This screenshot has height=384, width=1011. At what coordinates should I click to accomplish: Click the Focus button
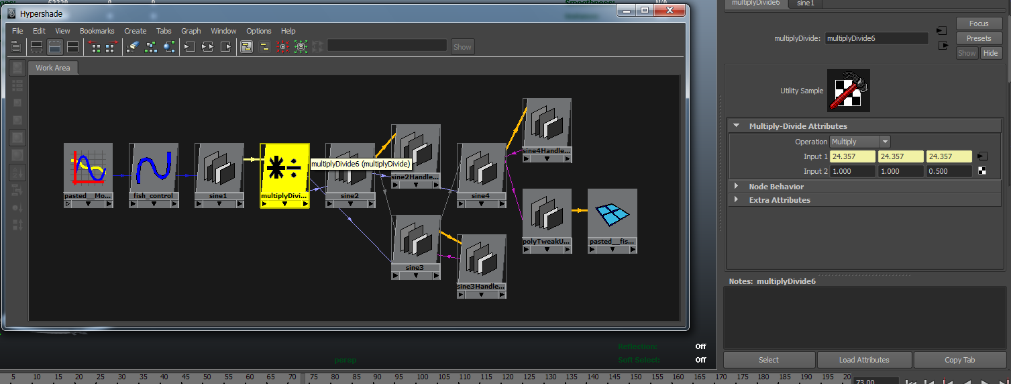point(979,23)
